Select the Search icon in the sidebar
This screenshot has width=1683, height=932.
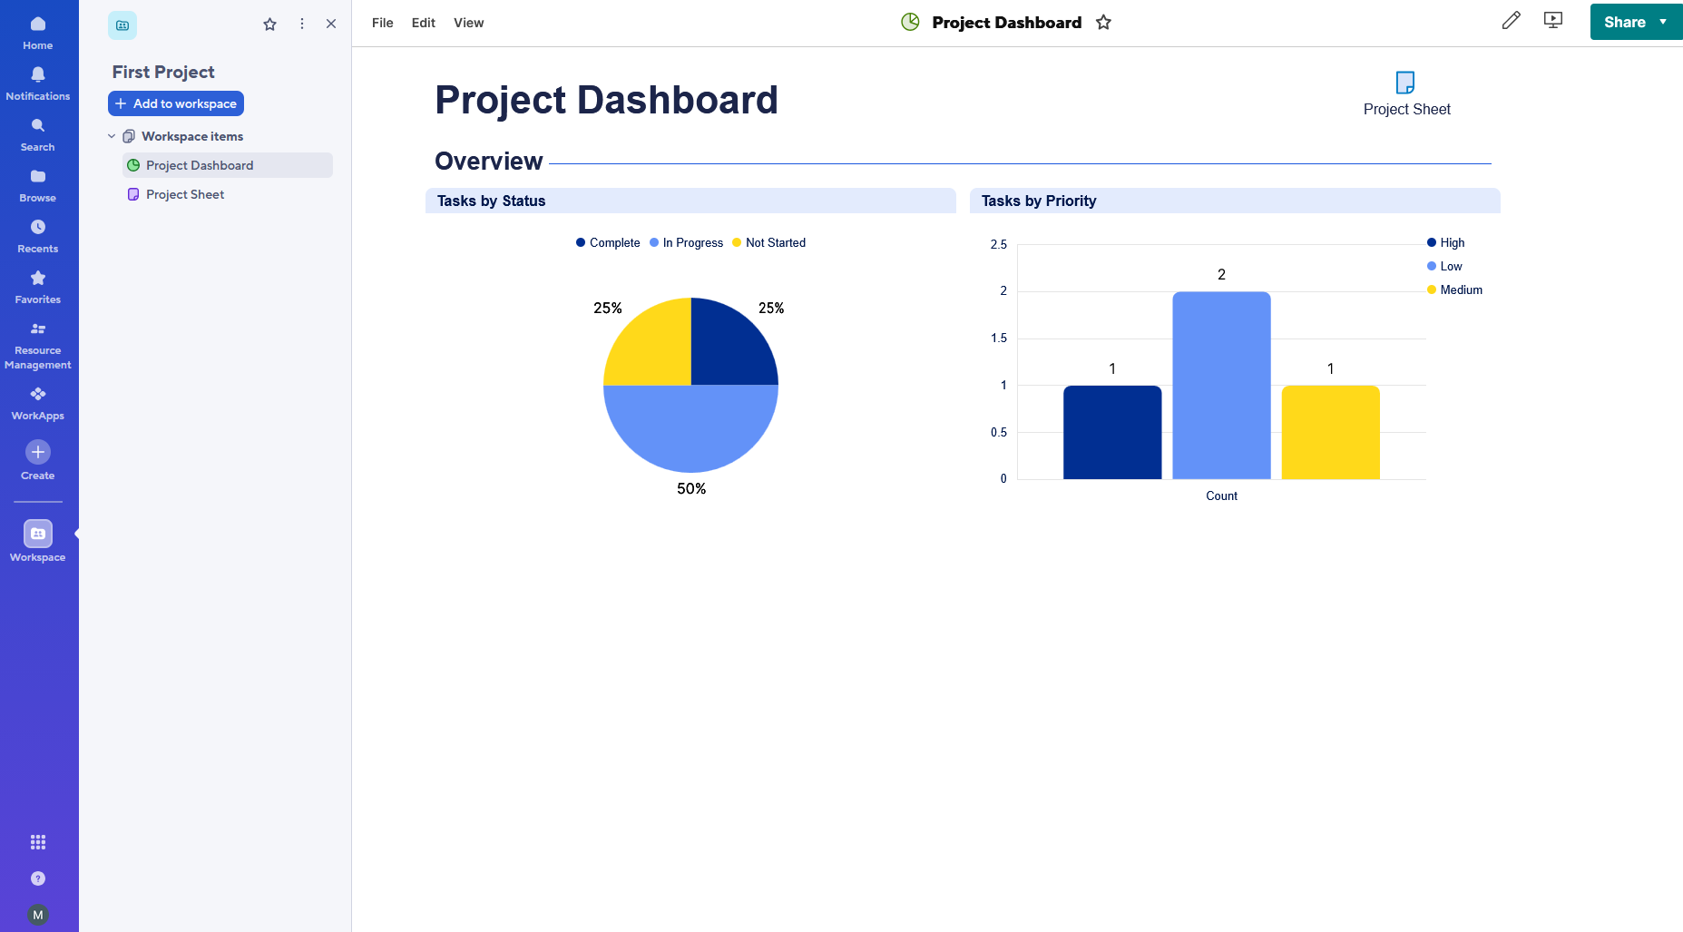(37, 132)
